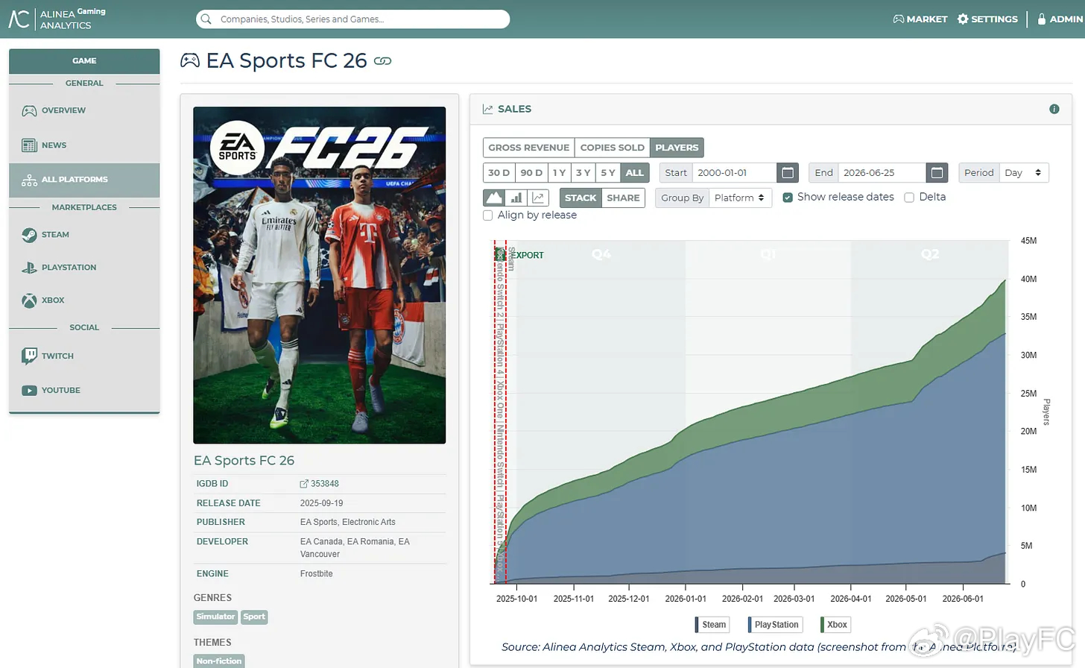The height and width of the screenshot is (668, 1085).
Task: Click the Sales info icon
Action: (1054, 109)
